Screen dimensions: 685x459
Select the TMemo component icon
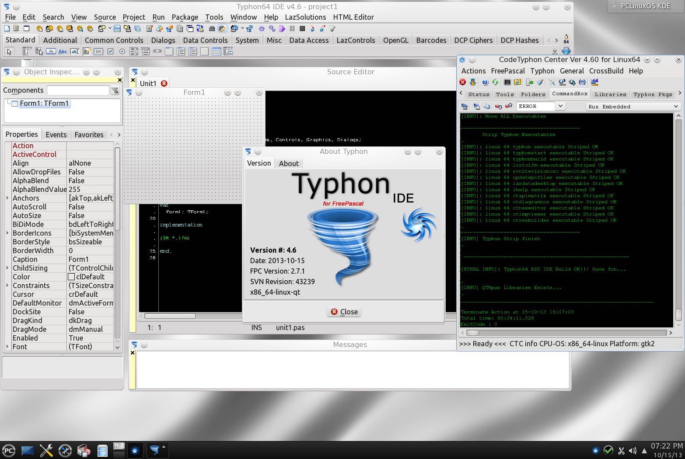(x=87, y=52)
